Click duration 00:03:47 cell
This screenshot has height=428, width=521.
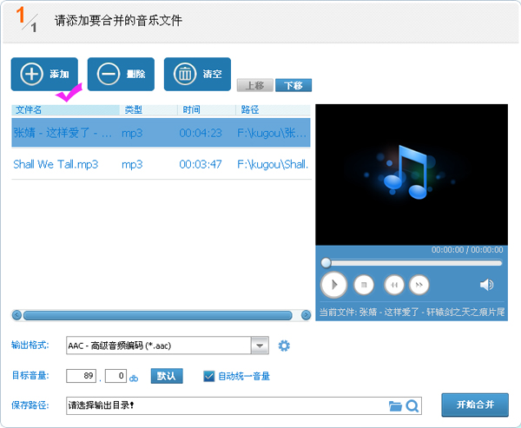[x=201, y=164]
